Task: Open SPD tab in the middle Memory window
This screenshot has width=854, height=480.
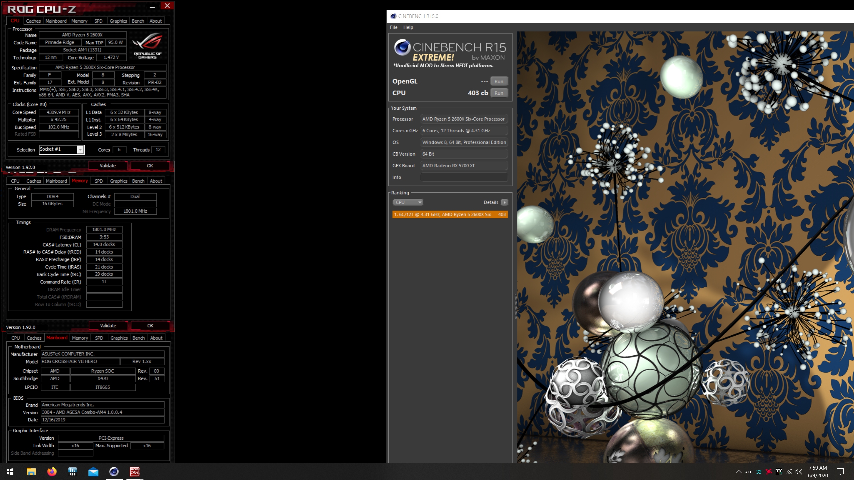Action: [99, 181]
